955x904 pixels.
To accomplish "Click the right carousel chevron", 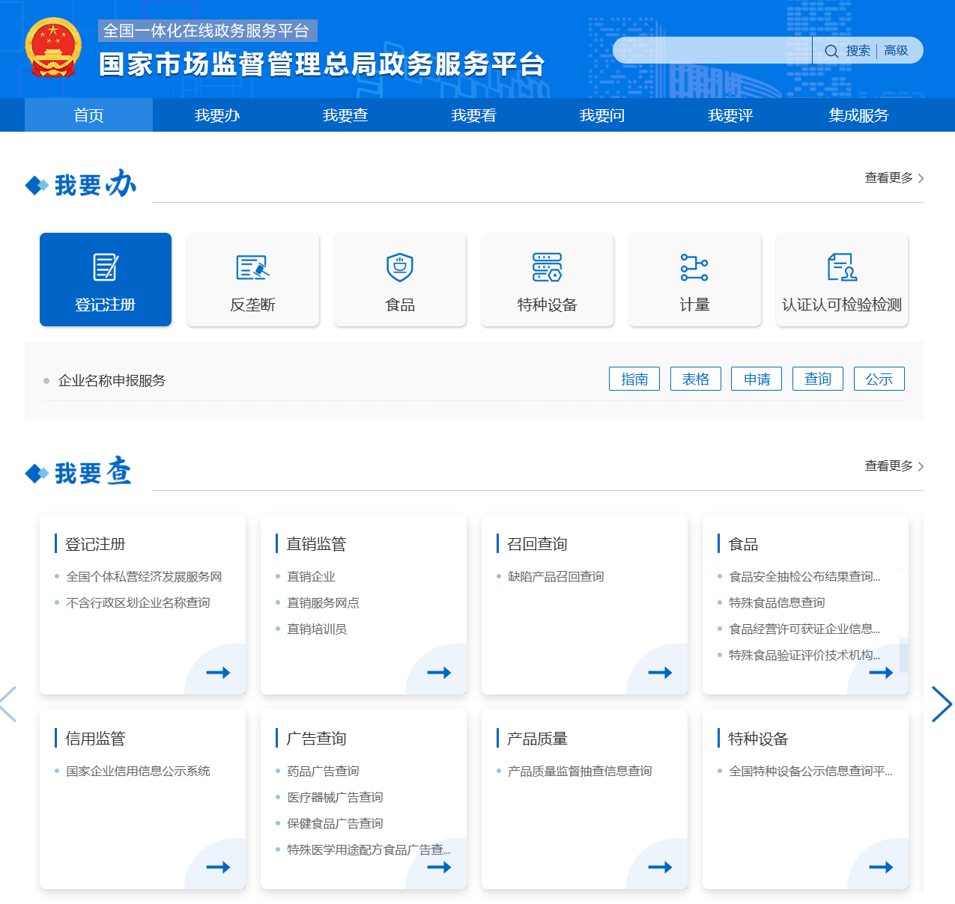I will (x=942, y=704).
